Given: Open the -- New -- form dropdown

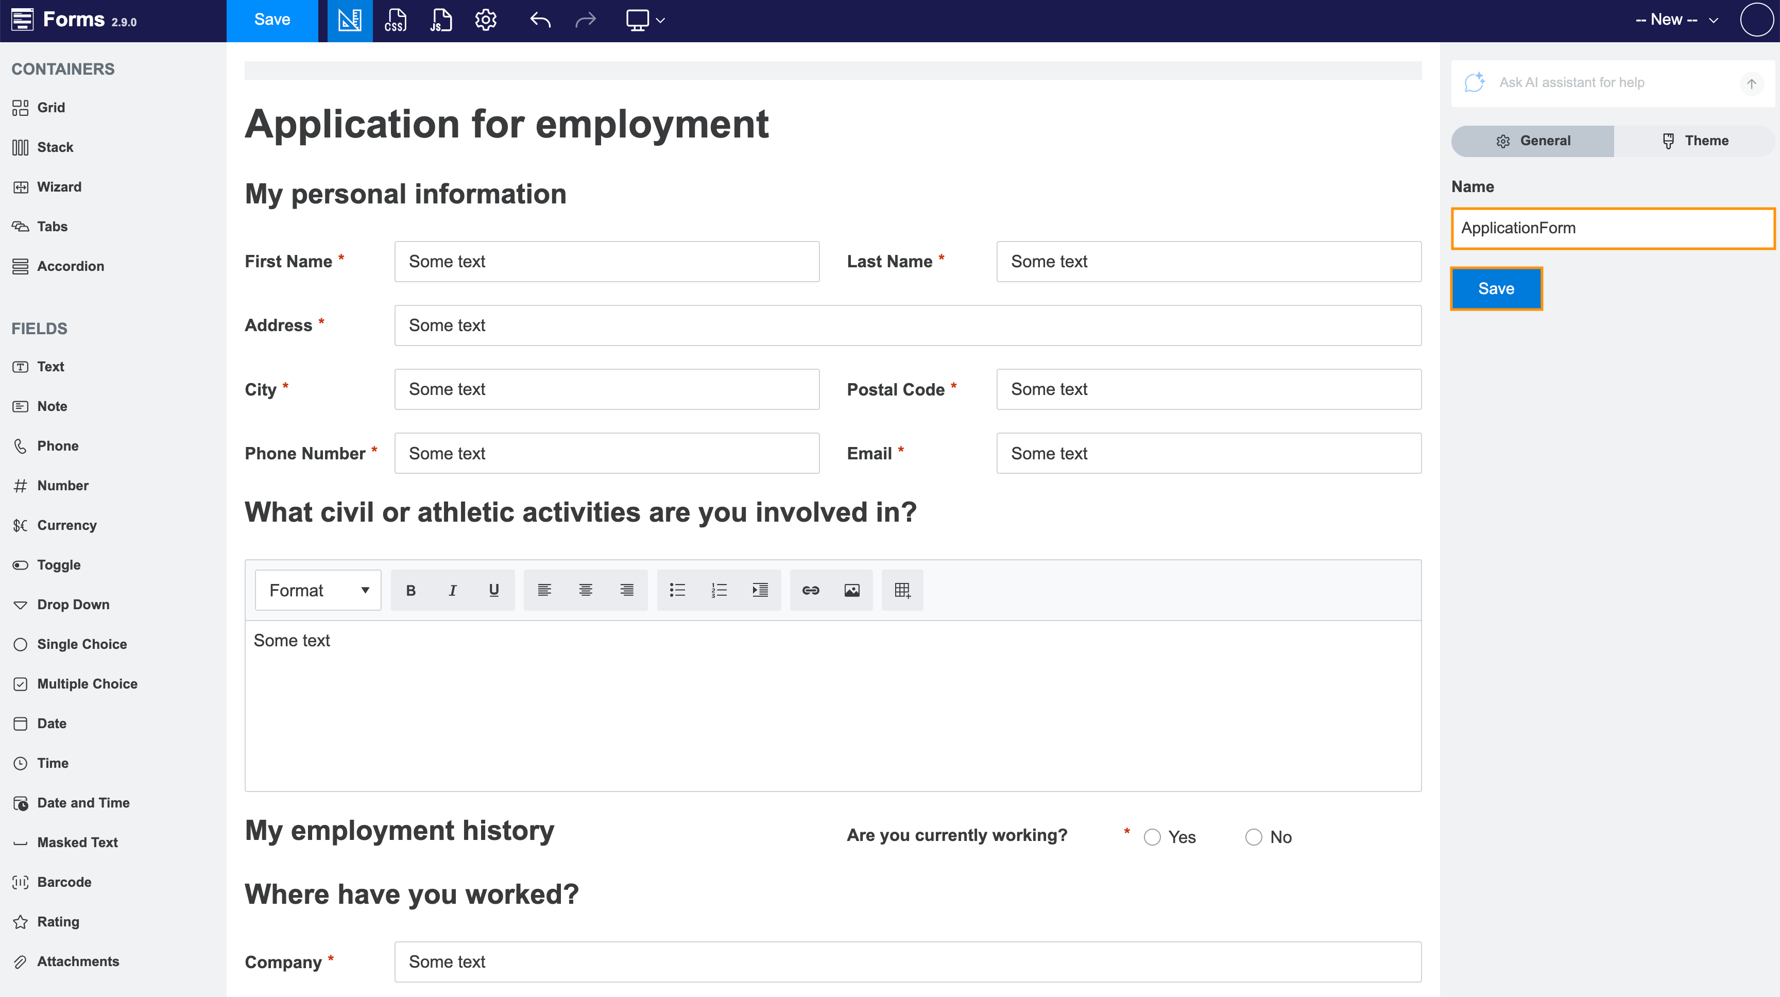Looking at the screenshot, I should coord(1677,20).
